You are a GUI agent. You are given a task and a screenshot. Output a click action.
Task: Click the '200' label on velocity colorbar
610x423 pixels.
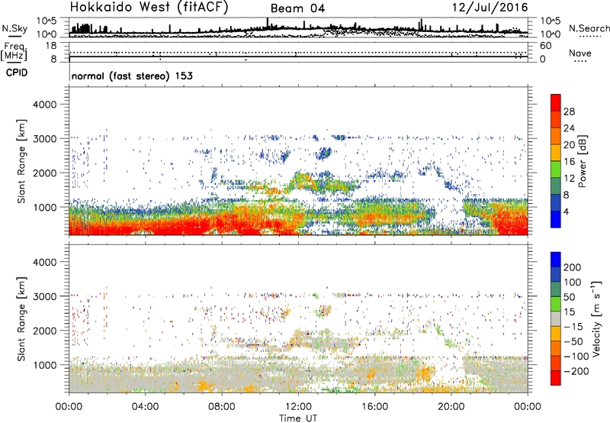point(573,267)
